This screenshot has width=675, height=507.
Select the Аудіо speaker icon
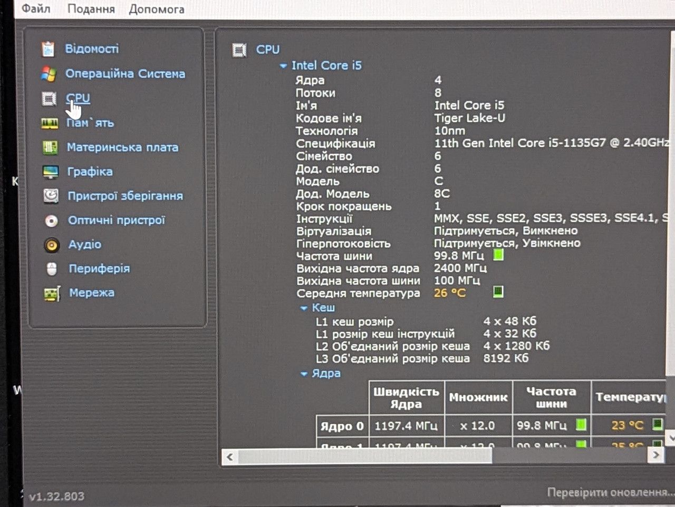pos(52,245)
